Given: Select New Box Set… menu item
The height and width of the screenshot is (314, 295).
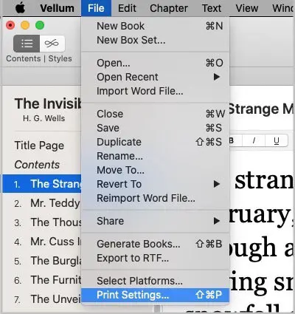Looking at the screenshot, I should pos(155,40).
